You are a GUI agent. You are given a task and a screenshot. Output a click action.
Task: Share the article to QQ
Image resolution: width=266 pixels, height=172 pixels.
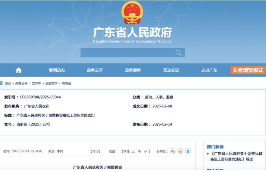(188, 151)
